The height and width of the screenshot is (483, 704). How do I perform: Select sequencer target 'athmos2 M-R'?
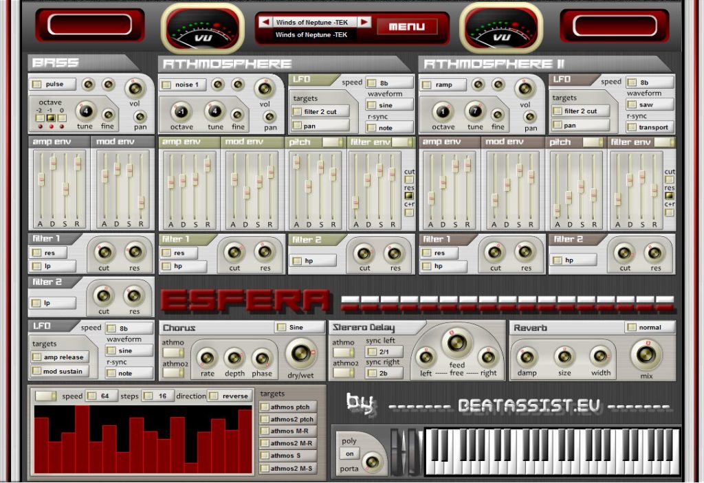click(x=288, y=443)
